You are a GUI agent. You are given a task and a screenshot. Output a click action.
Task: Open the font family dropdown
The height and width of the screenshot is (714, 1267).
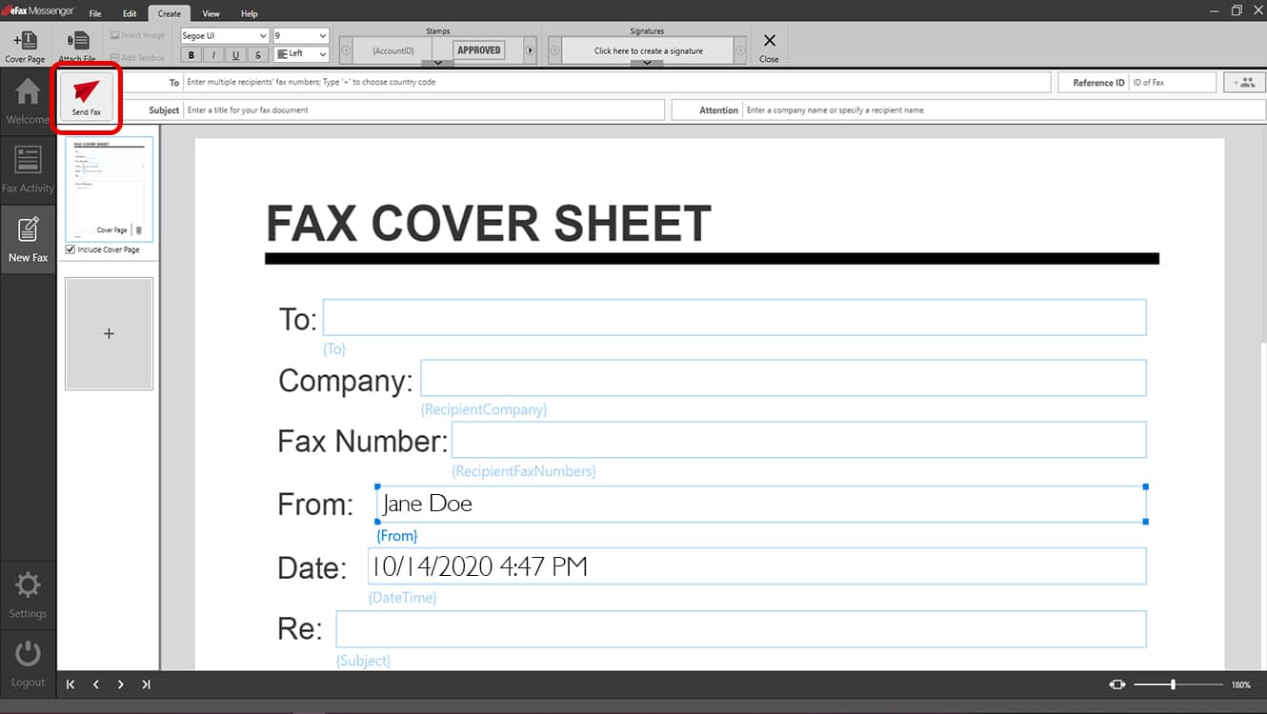point(223,34)
